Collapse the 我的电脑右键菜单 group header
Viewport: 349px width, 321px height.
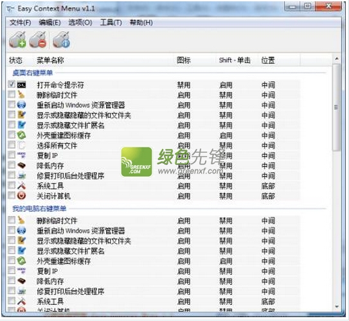pyautogui.click(x=39, y=208)
